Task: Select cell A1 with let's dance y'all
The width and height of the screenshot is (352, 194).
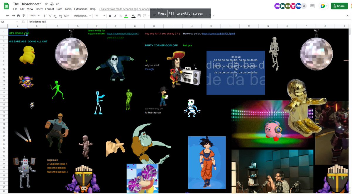Action: click(18, 32)
